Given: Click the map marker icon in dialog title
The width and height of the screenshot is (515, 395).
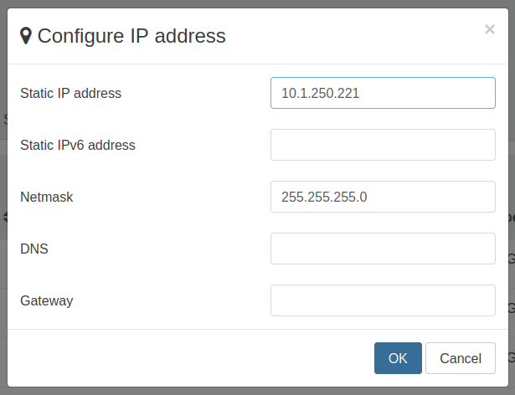Looking at the screenshot, I should [26, 35].
